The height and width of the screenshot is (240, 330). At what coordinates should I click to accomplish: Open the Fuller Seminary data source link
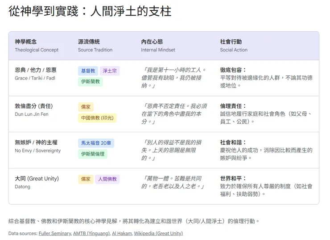pos(55,233)
